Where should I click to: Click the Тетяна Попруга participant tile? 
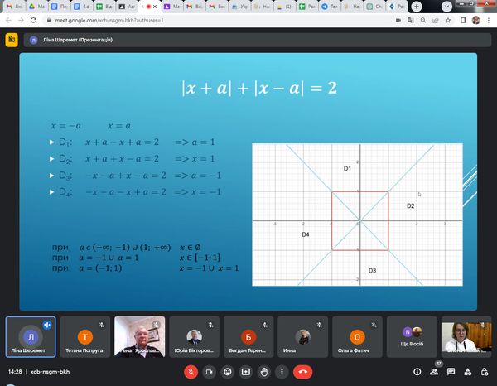pyautogui.click(x=84, y=337)
